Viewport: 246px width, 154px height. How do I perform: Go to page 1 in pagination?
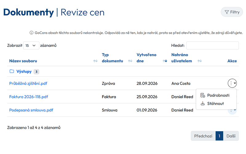[219, 136]
